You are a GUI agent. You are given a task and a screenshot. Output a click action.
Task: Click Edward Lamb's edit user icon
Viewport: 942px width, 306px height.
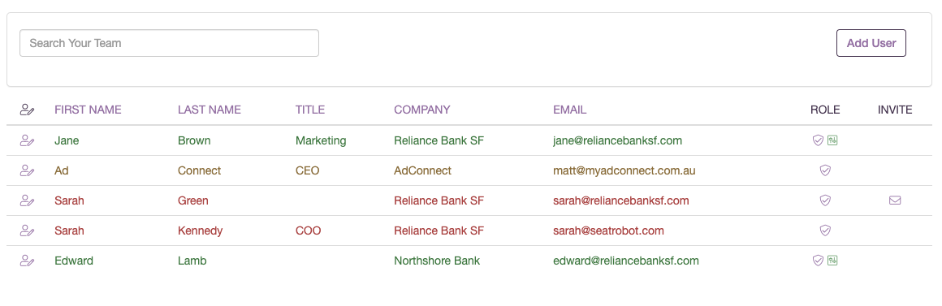tap(27, 261)
